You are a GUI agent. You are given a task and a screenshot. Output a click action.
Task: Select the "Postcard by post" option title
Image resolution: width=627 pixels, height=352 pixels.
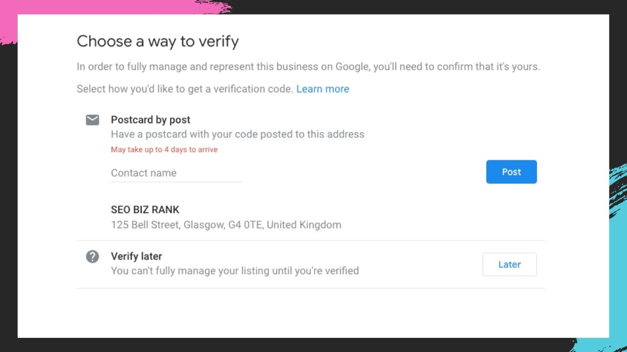pyautogui.click(x=150, y=120)
